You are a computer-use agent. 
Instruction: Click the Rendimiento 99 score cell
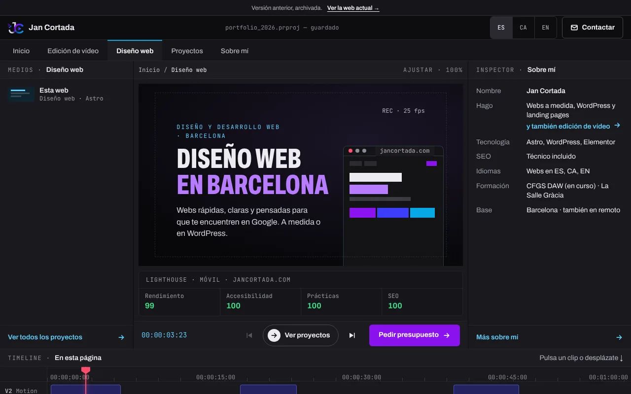(x=179, y=301)
